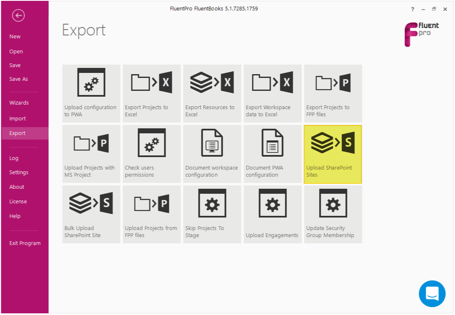Open the Export Resources to Excel tile
Image resolution: width=455 pixels, height=315 pixels.
[x=212, y=93]
